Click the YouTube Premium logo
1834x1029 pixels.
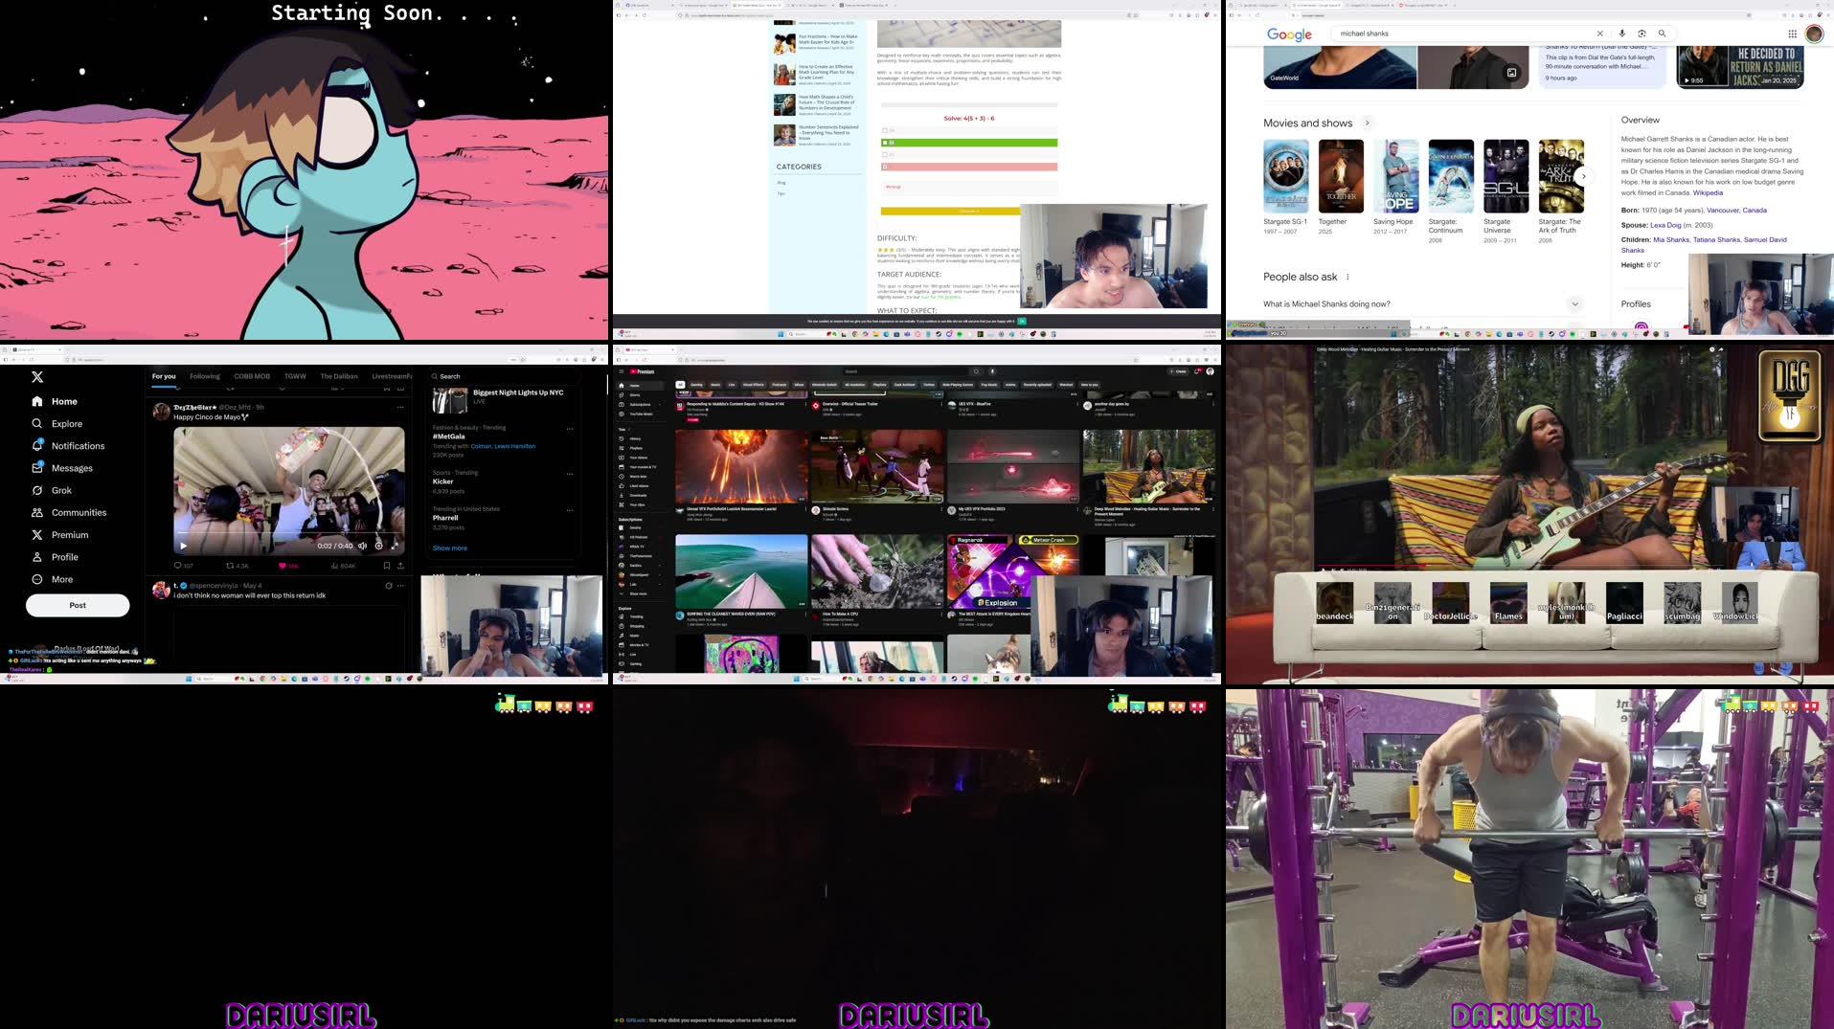tap(643, 371)
